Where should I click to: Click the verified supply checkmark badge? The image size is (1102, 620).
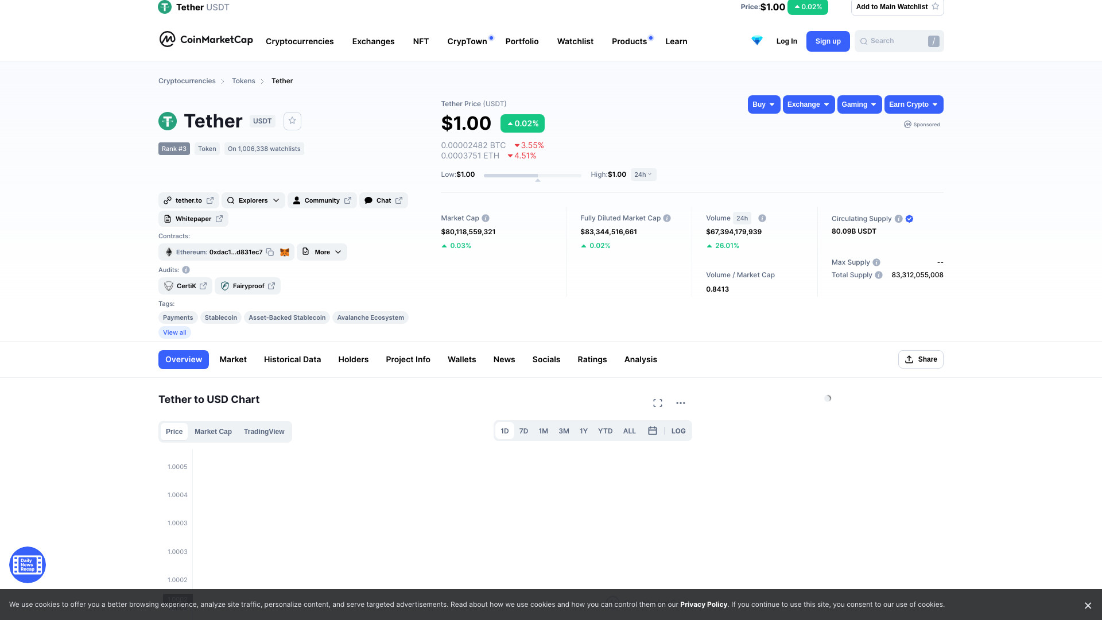pos(909,219)
